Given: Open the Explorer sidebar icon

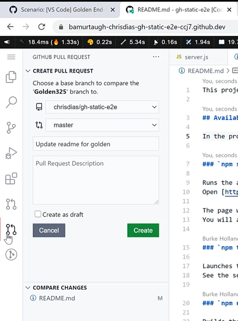Looking at the screenshot, I should tap(11, 77).
